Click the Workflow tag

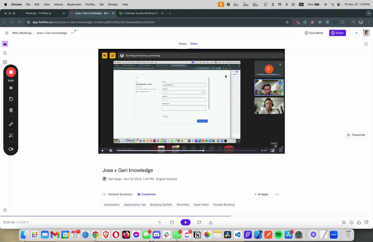pos(183,205)
